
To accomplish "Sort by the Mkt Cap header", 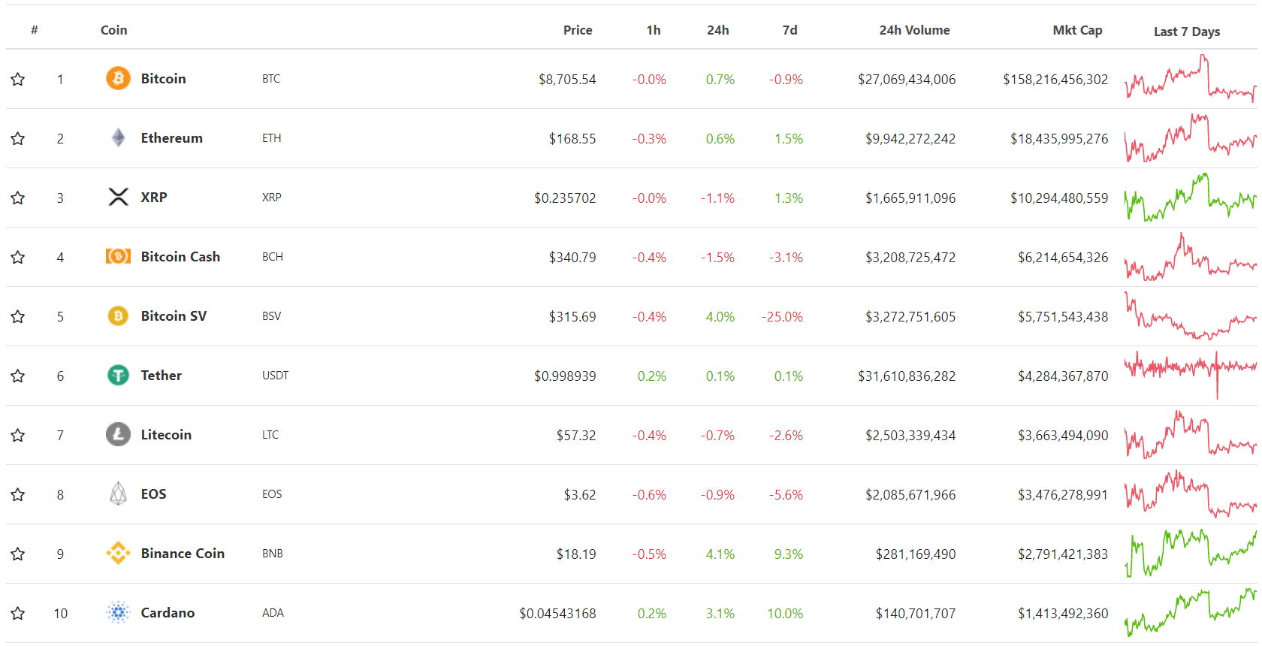I will pos(1077,30).
